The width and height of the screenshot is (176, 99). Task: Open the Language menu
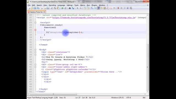[x=61, y=5]
